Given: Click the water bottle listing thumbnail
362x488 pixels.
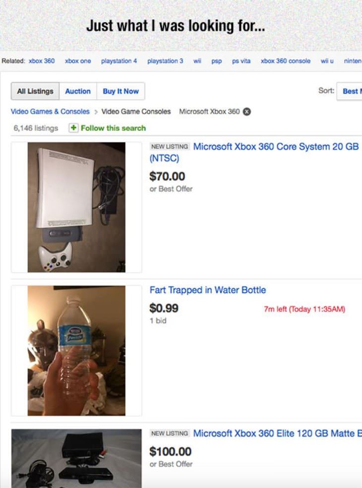Looking at the screenshot, I should pyautogui.click(x=76, y=351).
